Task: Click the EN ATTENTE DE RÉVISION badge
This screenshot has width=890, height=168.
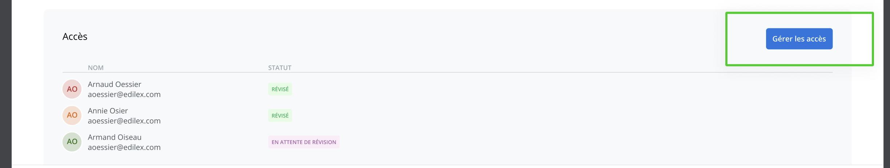Action: (304, 142)
